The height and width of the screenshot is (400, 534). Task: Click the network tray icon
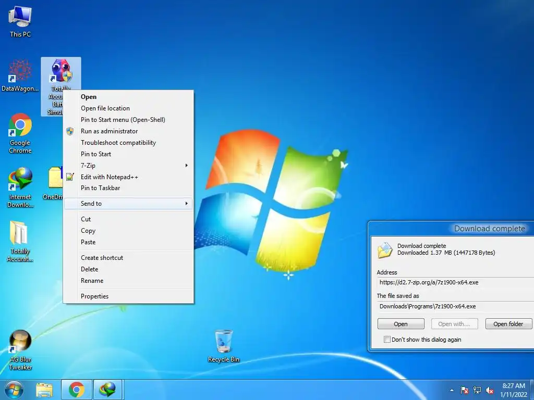coord(477,390)
